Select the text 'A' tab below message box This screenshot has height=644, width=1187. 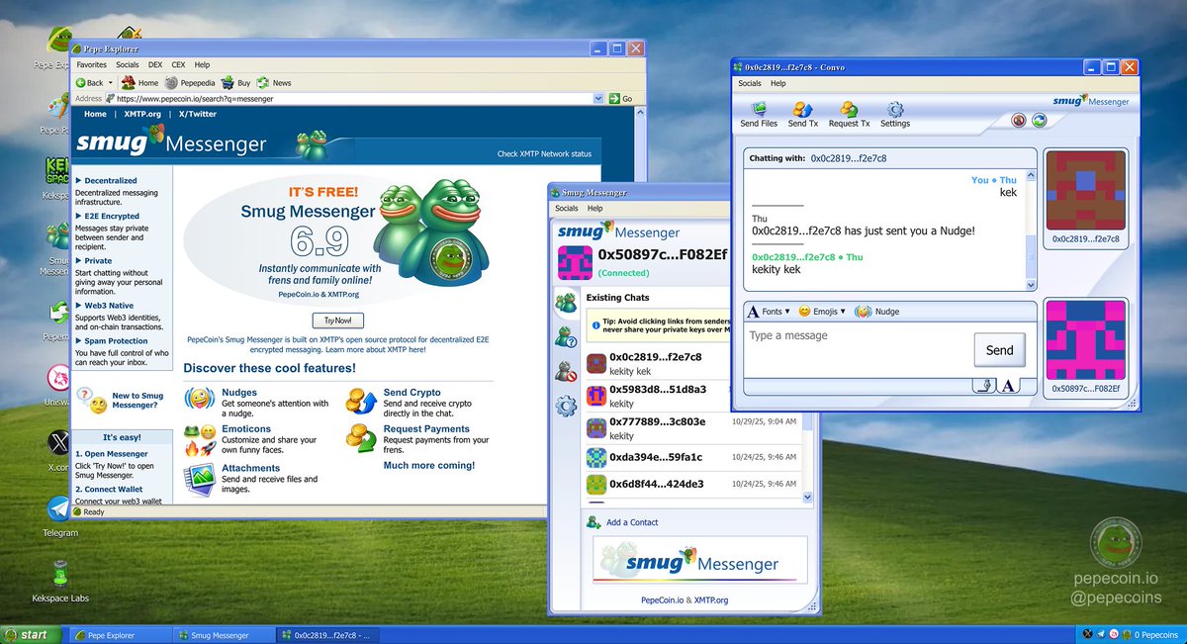point(1008,386)
